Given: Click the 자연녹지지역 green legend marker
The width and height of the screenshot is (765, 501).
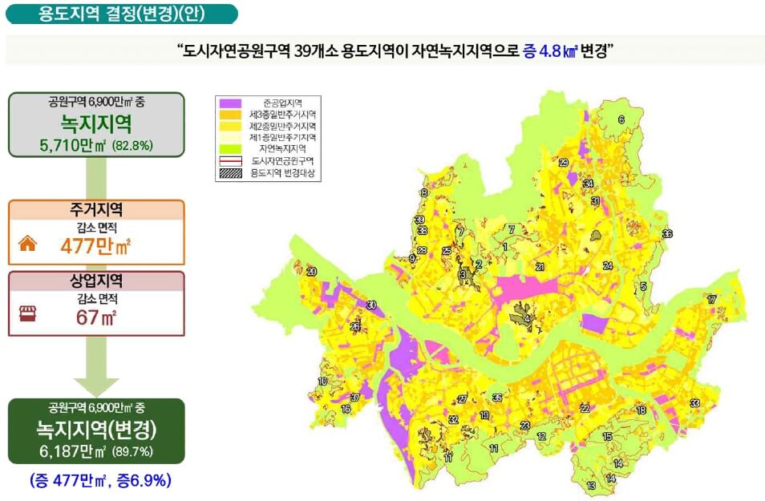Looking at the screenshot, I should tap(230, 149).
